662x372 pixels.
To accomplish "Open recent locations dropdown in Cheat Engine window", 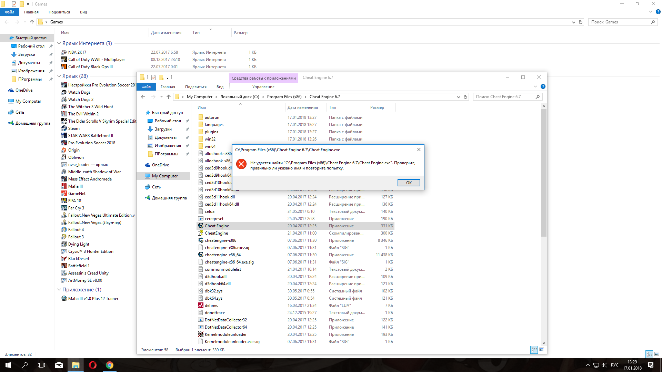I will pyautogui.click(x=161, y=97).
